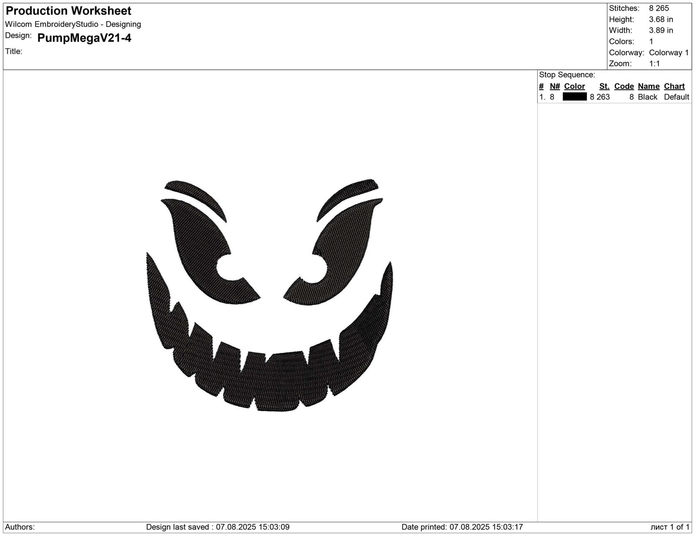Click the Name column header
The width and height of the screenshot is (695, 534).
649,86
